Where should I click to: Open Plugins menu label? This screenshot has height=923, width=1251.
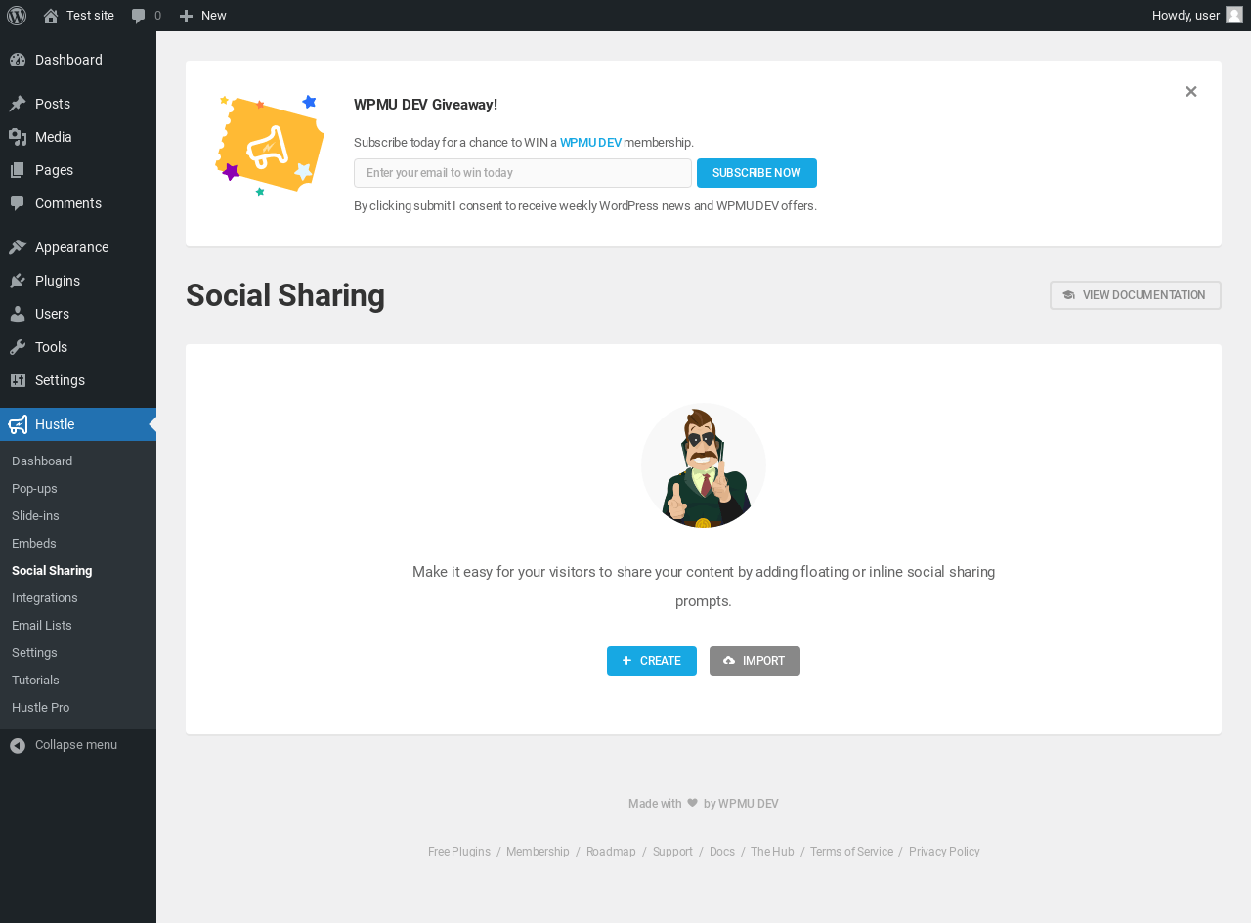58,281
